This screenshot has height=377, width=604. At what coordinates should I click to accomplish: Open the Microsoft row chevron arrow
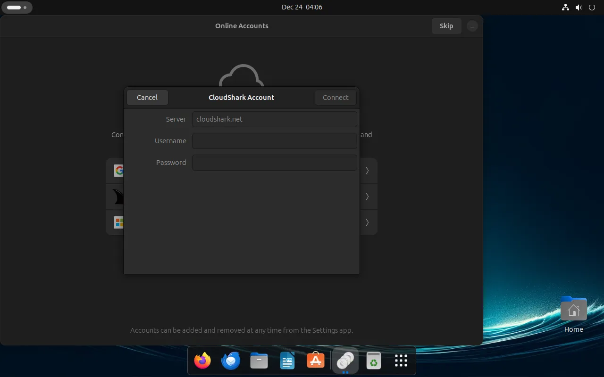click(x=367, y=222)
